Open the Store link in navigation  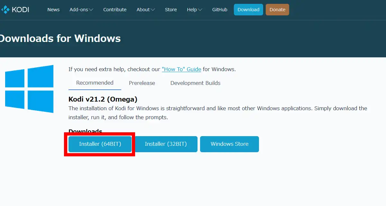pyautogui.click(x=171, y=10)
